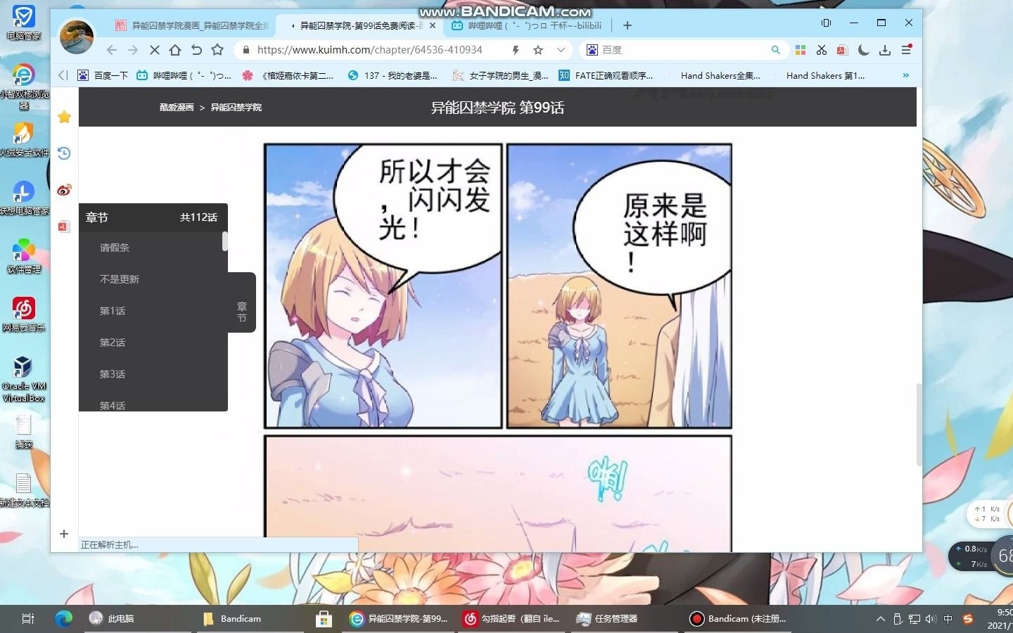1013x633 pixels.
Task: Open the colorful apps grid icon
Action: click(801, 50)
